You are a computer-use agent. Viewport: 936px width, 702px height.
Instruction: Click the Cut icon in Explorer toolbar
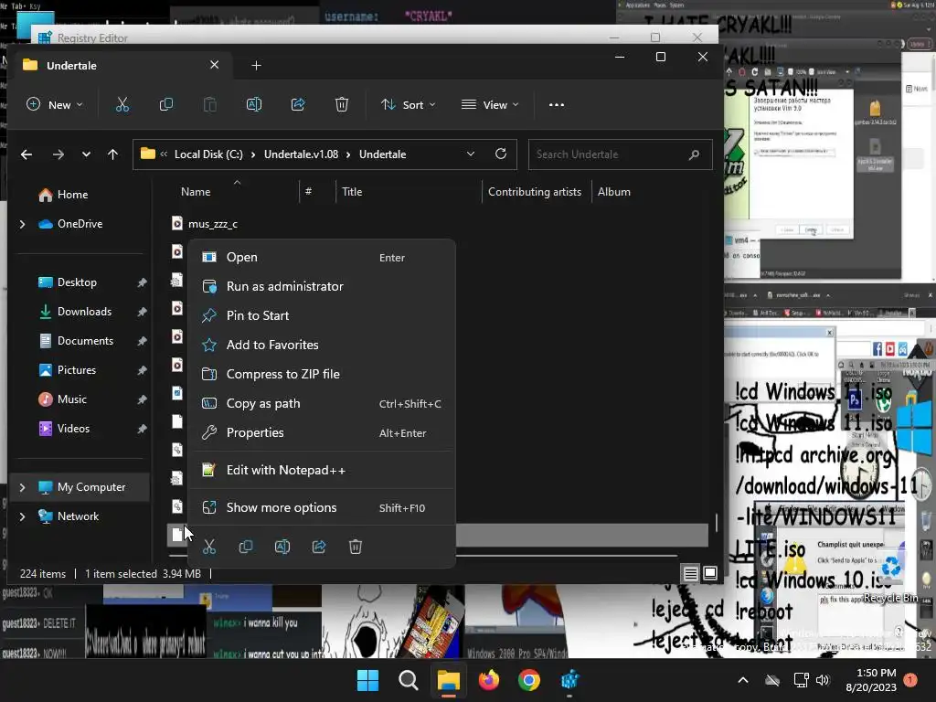coord(122,105)
